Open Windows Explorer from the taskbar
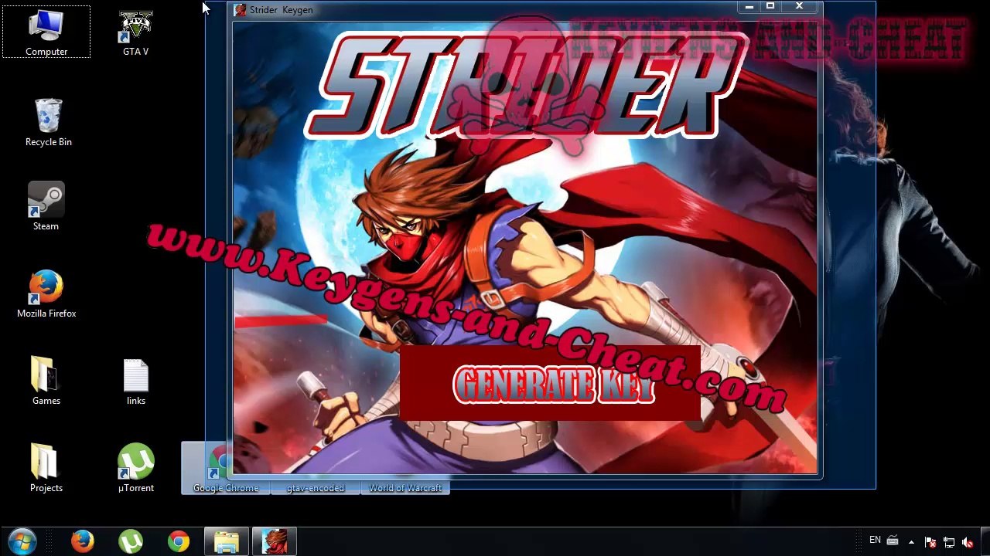The width and height of the screenshot is (990, 556). (x=227, y=541)
